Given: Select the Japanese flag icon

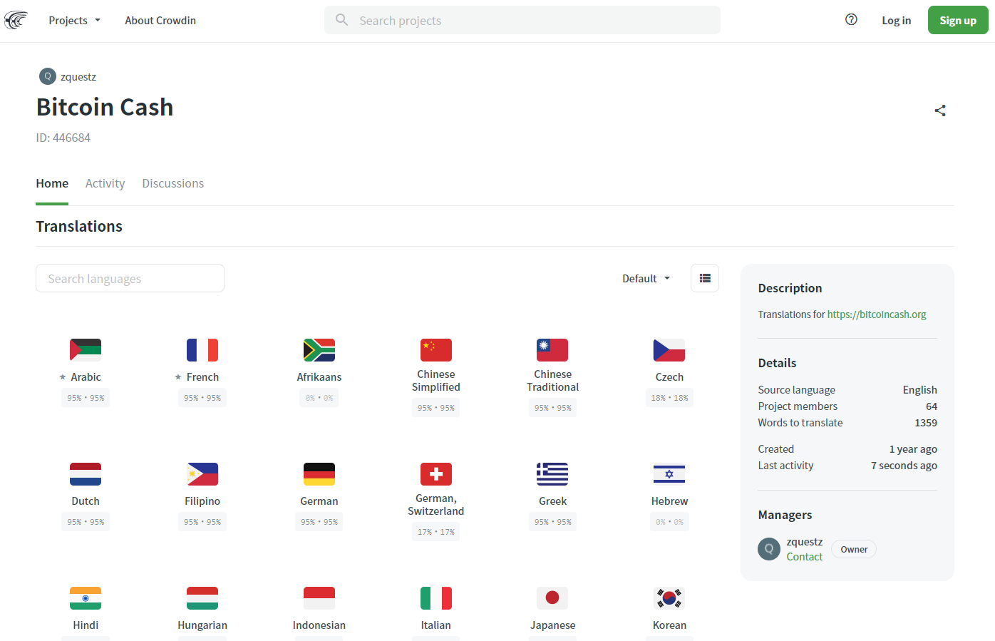Looking at the screenshot, I should point(552,598).
